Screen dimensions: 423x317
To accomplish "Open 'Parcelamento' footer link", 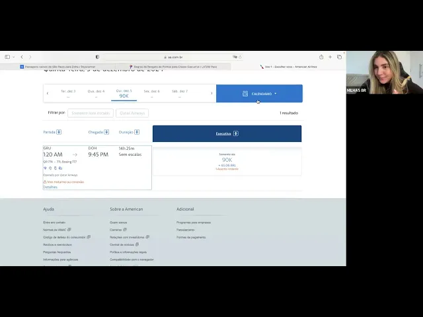I will tap(185, 230).
